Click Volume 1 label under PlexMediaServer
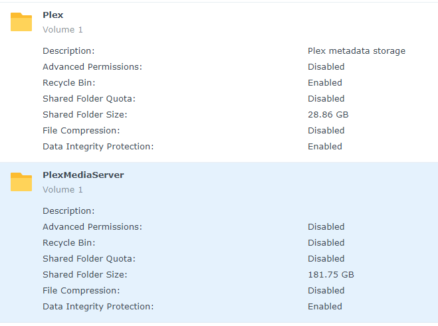 tap(62, 190)
